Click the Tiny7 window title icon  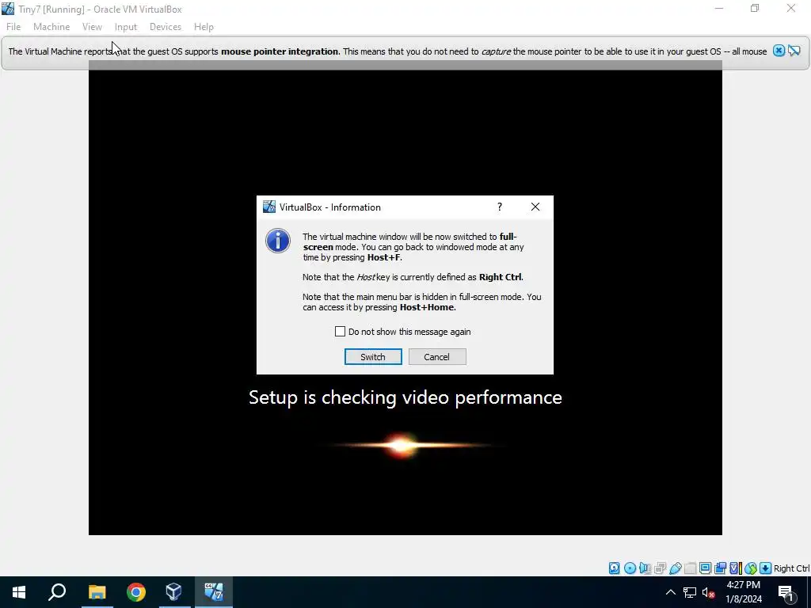tap(8, 9)
